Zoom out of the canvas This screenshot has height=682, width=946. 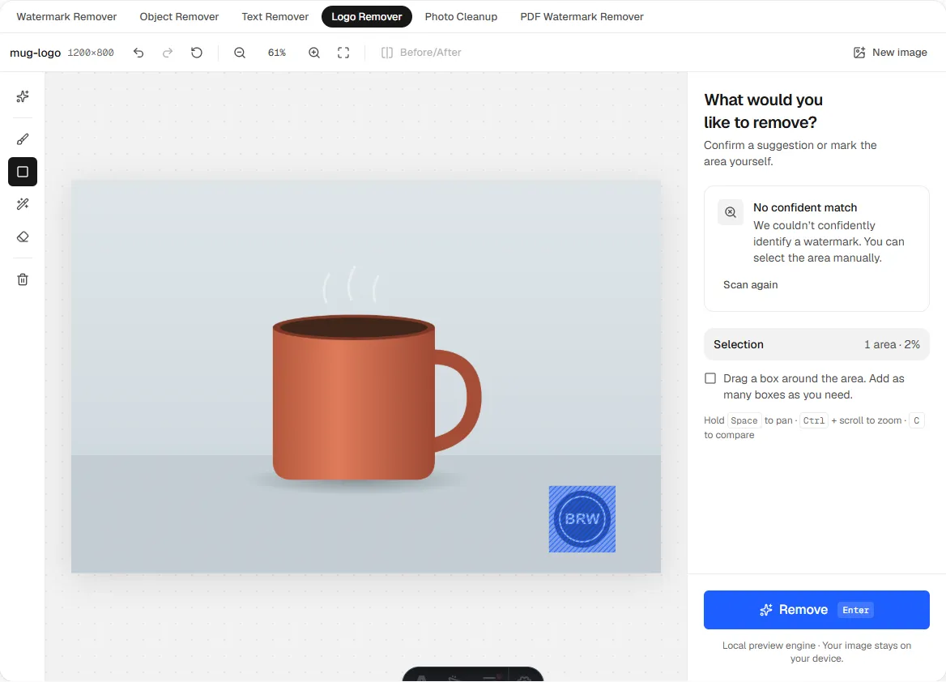[240, 53]
